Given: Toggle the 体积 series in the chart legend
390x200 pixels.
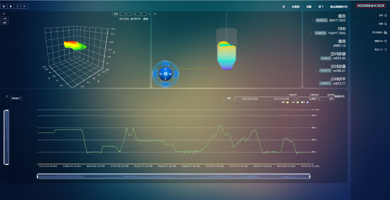Looking at the screenshot, I should [296, 102].
